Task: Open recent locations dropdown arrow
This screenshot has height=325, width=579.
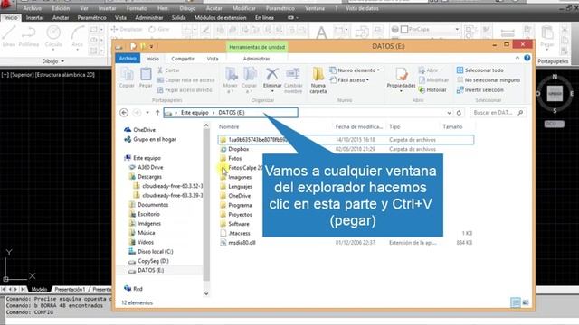Action: point(147,113)
